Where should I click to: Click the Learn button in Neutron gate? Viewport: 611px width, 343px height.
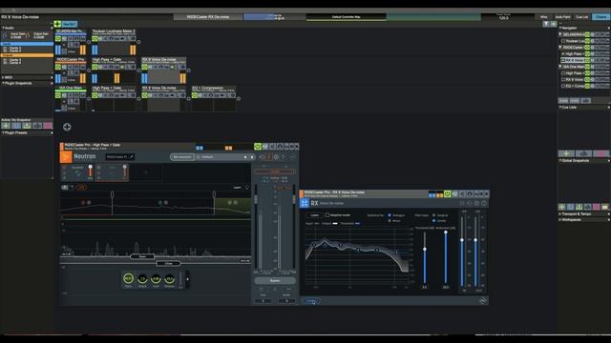pyautogui.click(x=237, y=188)
